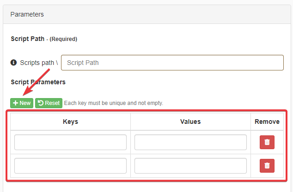Click the plus icon on the New button
293x192 pixels.
pyautogui.click(x=15, y=103)
